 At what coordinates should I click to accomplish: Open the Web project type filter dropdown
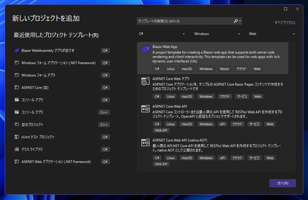(272, 34)
